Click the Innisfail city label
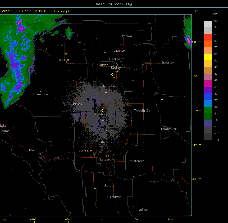Screen dimensions: 228x223 110,86
